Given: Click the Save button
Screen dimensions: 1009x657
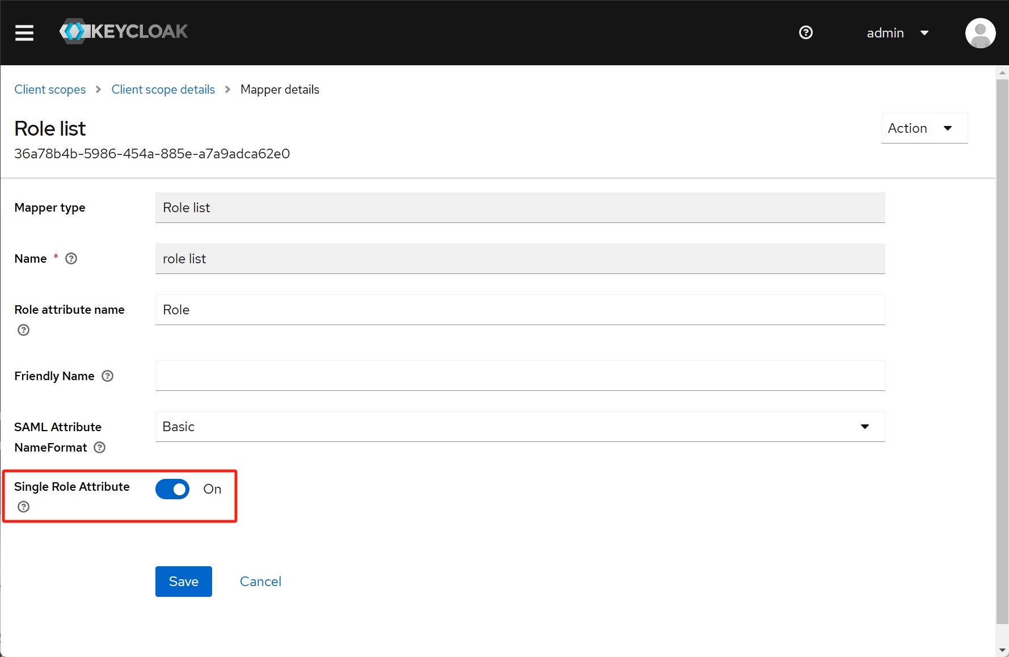Looking at the screenshot, I should pyautogui.click(x=183, y=582).
